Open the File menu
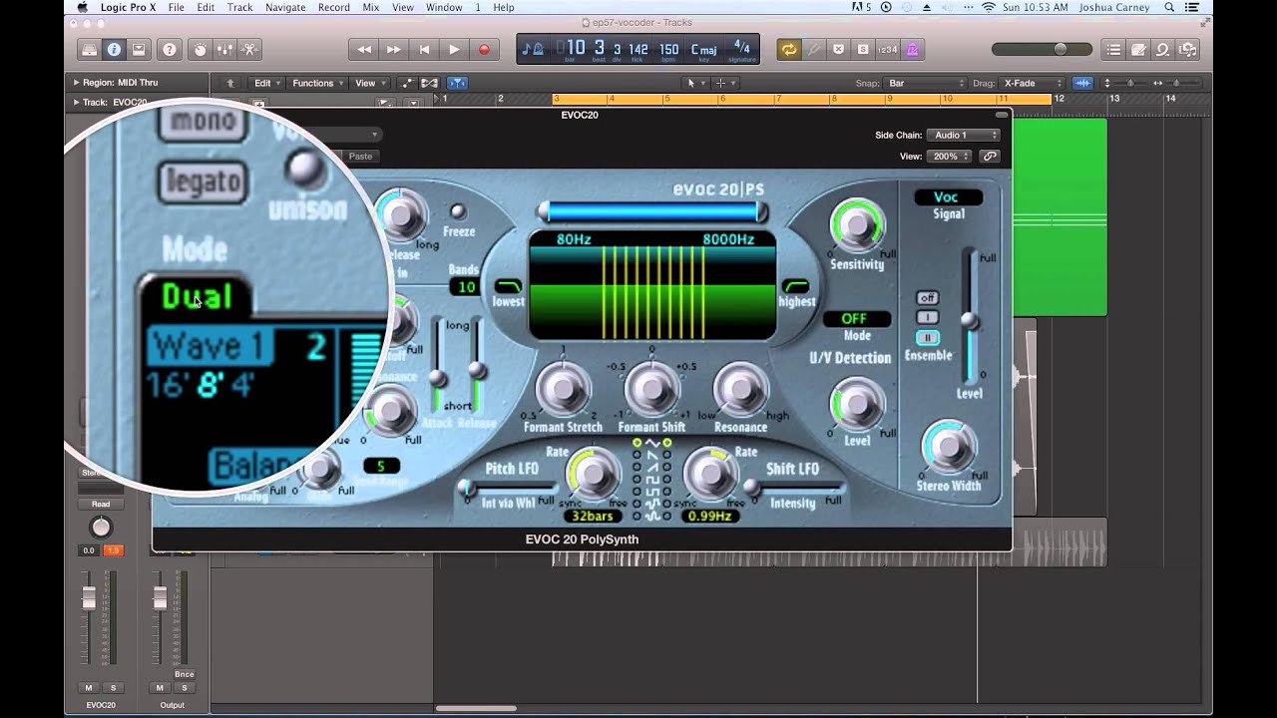Image resolution: width=1277 pixels, height=718 pixels. tap(176, 7)
